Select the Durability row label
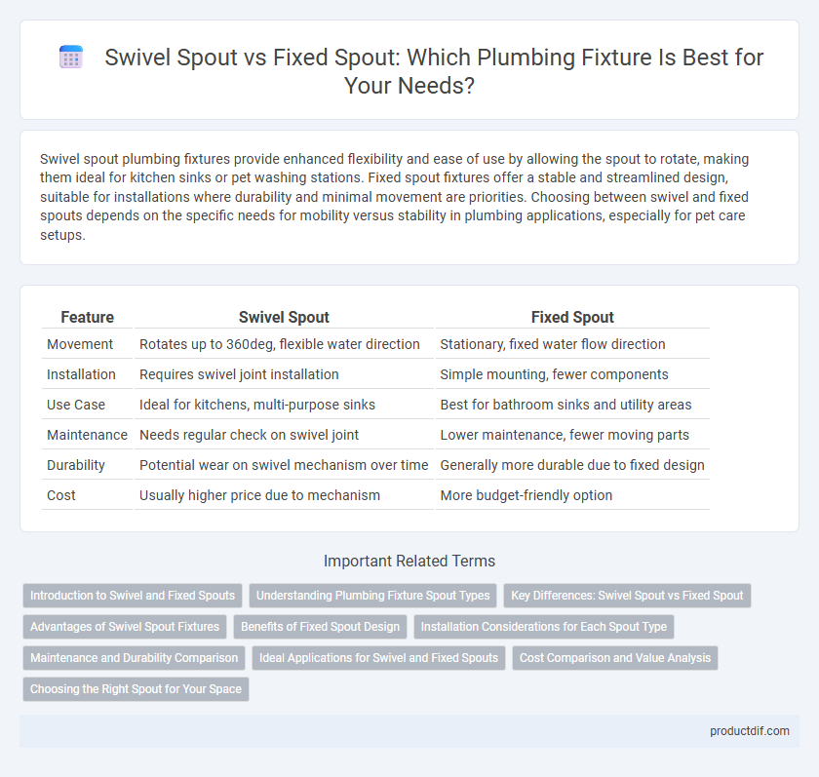The height and width of the screenshot is (777, 819). (x=76, y=465)
